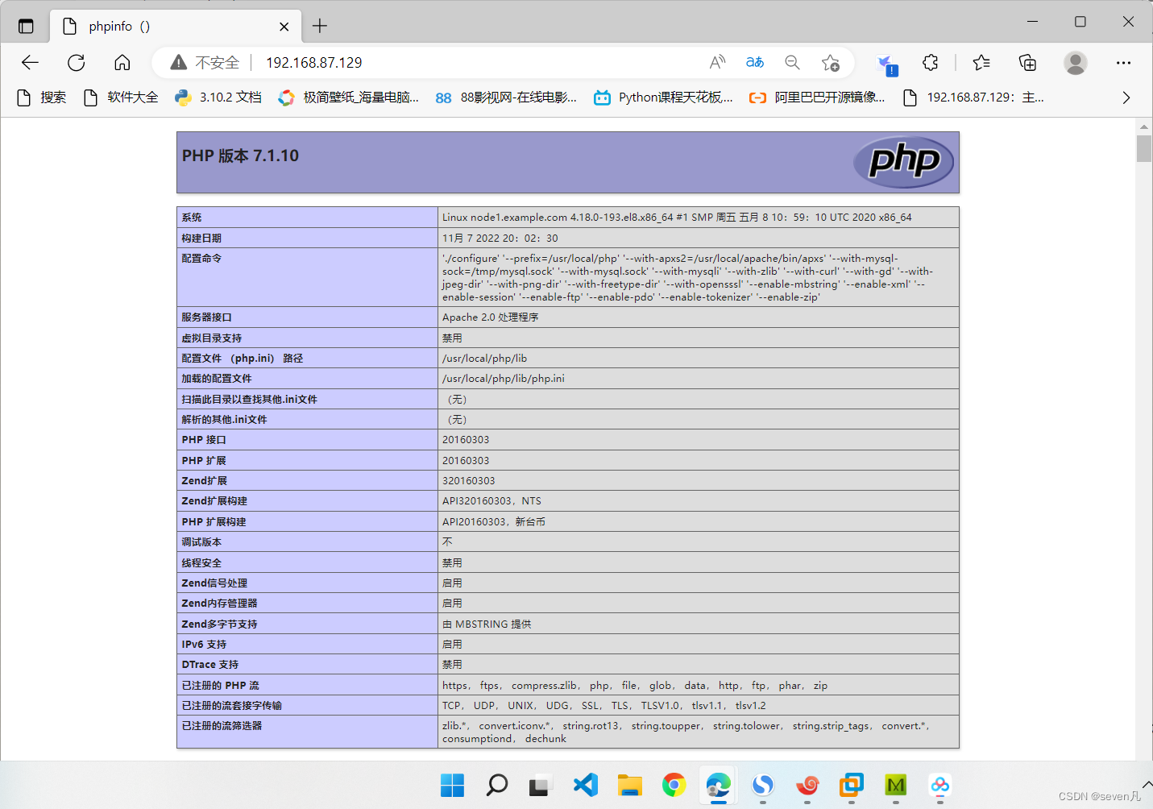This screenshot has height=809, width=1153.
Task: Open the Collections icon
Action: (x=1027, y=63)
